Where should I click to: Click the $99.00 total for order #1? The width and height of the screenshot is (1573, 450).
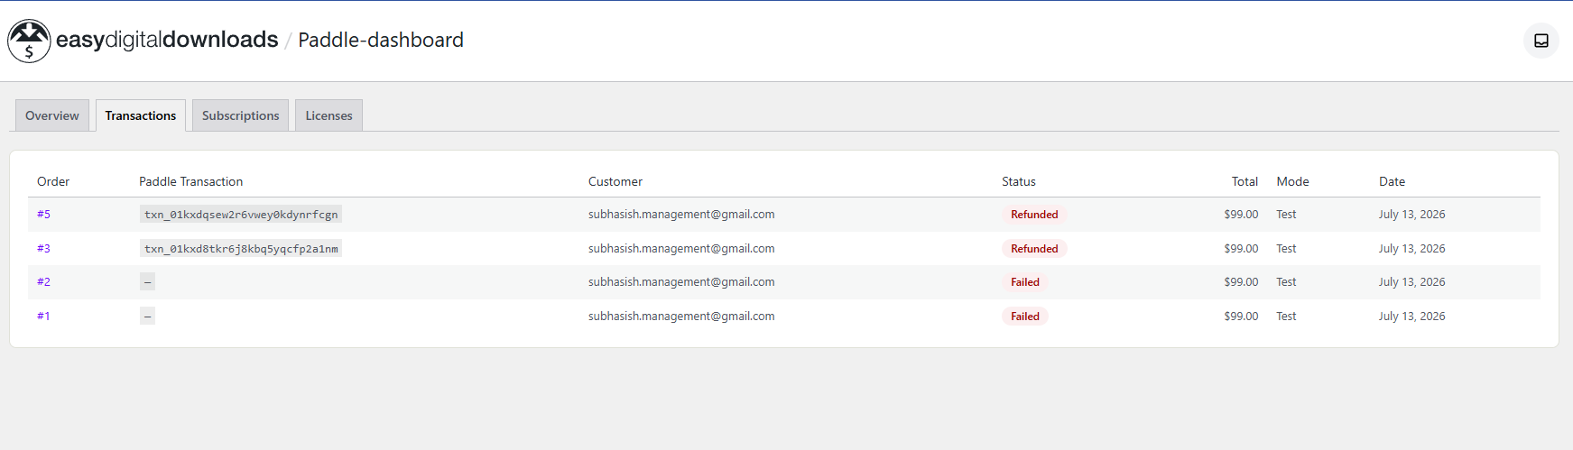[x=1241, y=317]
